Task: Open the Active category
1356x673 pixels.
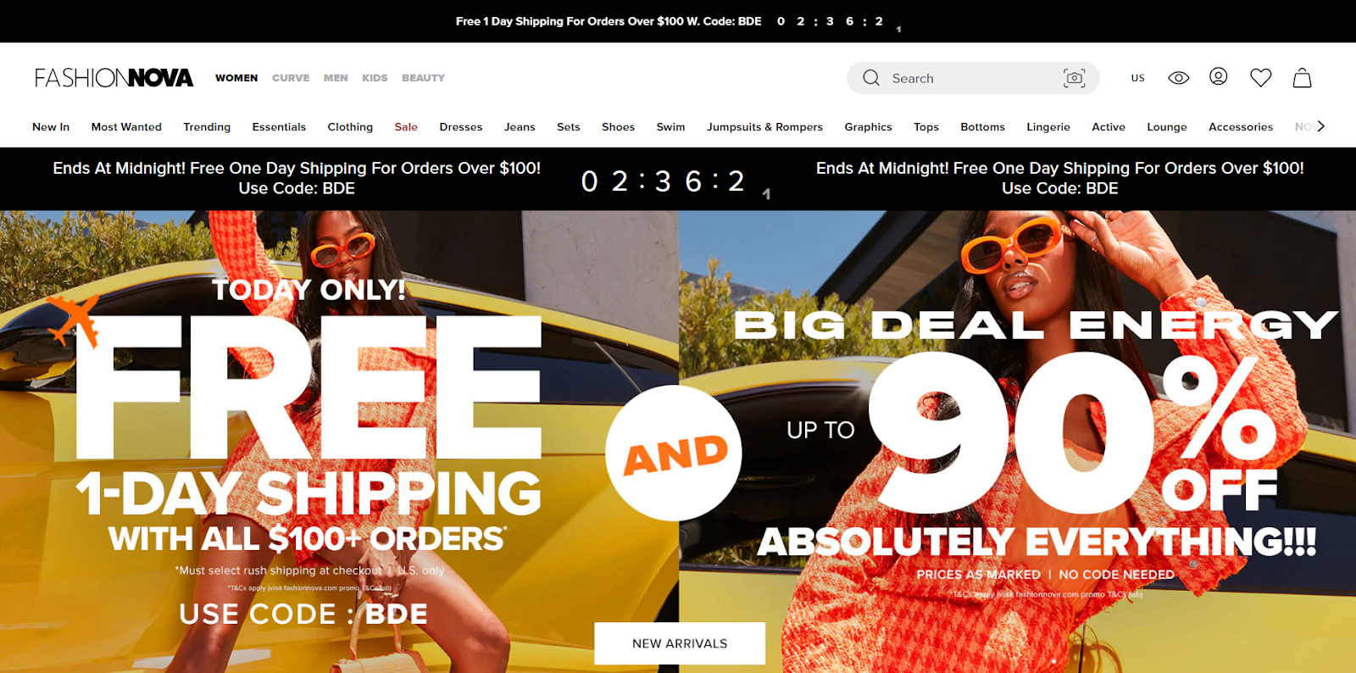Action: pos(1109,127)
